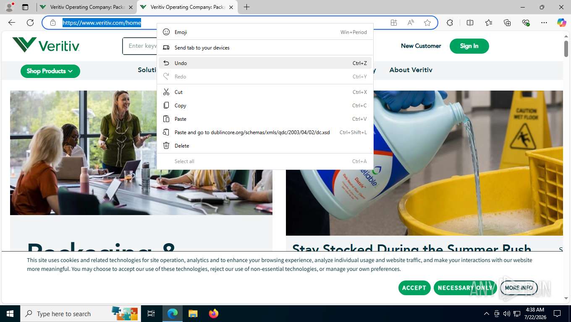Open the Favorites list icon

489,23
